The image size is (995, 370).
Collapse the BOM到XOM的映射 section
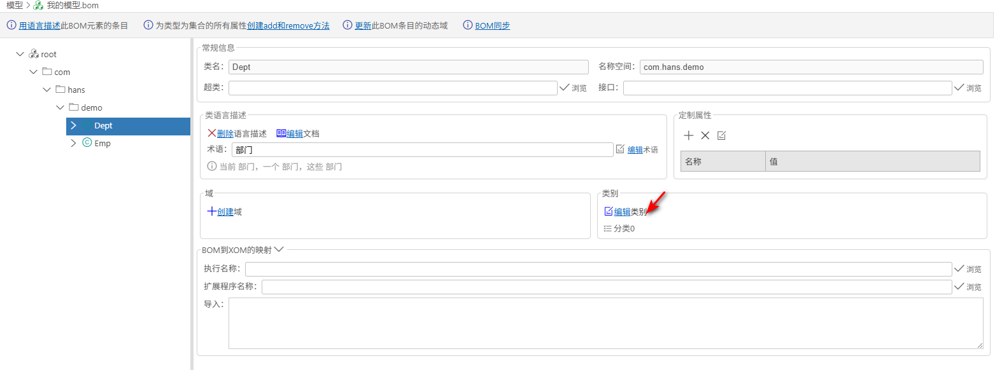[278, 250]
